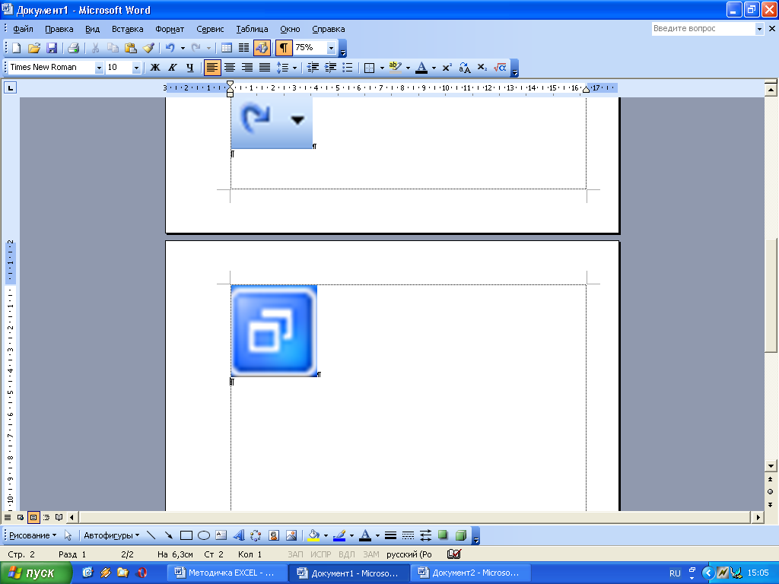Viewport: 779px width, 584px height.
Task: Apply subscript formatting
Action: [482, 68]
